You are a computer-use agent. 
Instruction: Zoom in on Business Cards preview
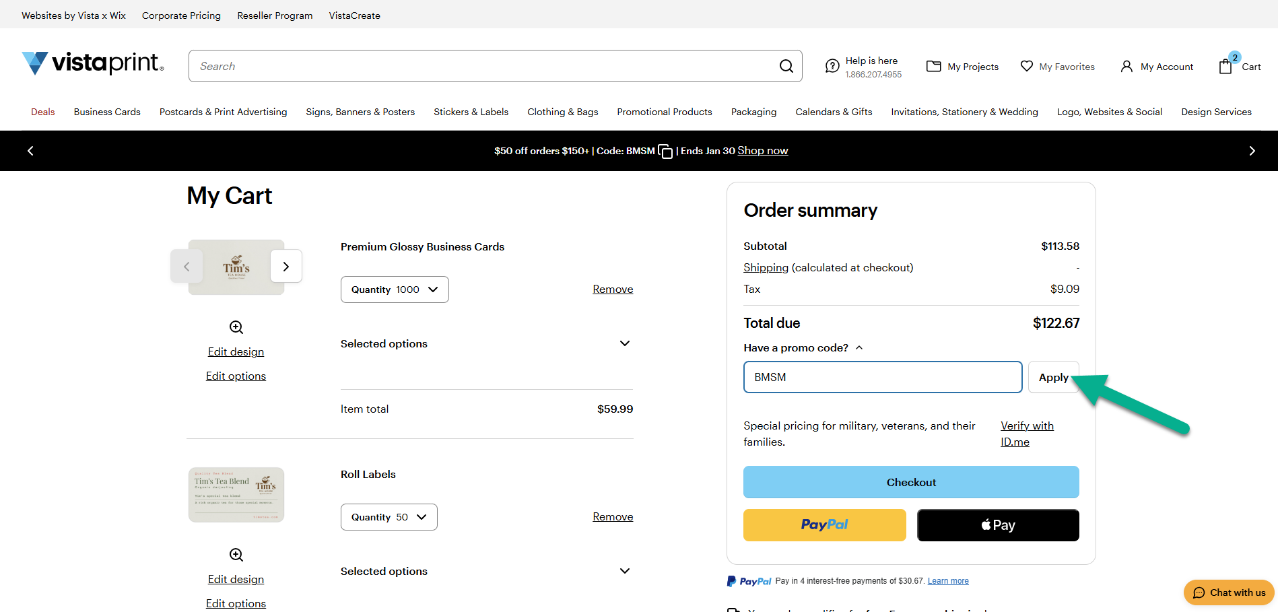coord(236,327)
